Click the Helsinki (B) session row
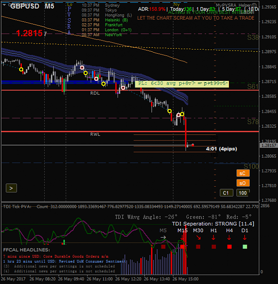Image resolution: width=278 pixels, height=284 pixels. (105, 20)
